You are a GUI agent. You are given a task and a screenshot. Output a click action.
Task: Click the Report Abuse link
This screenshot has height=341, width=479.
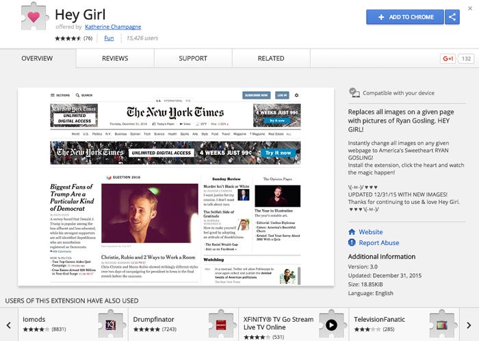(x=379, y=242)
